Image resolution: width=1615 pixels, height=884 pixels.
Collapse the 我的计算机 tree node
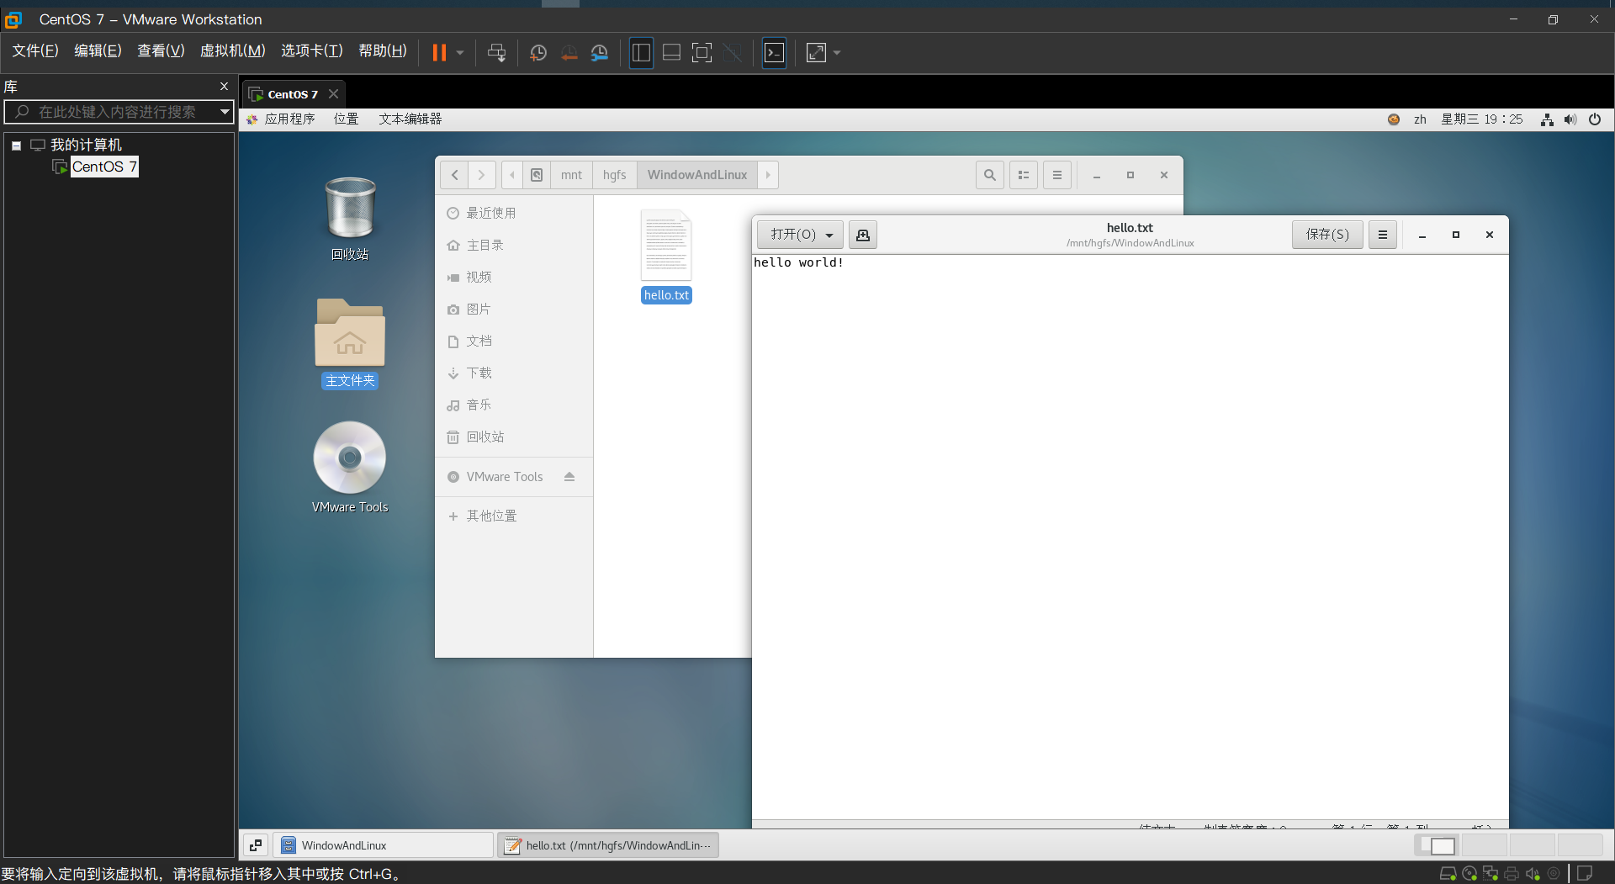(16, 146)
